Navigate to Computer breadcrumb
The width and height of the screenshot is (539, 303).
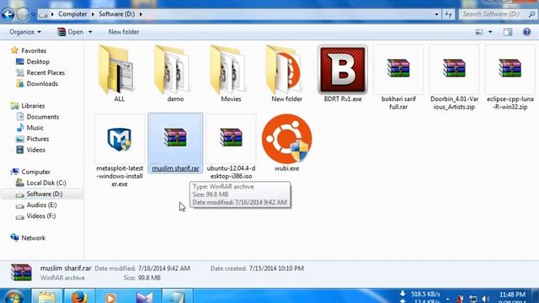72,14
